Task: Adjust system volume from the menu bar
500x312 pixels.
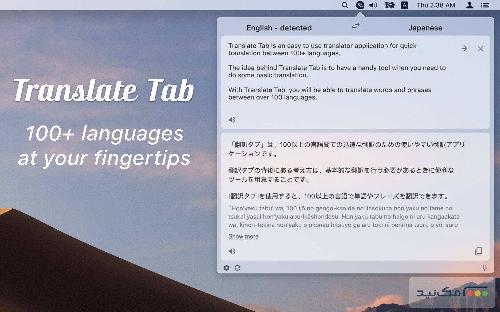Action: tap(373, 5)
